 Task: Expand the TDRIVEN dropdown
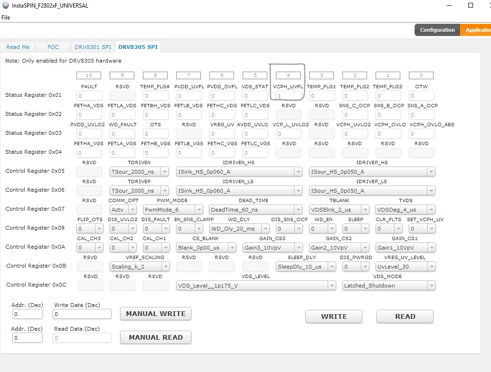tap(139, 172)
